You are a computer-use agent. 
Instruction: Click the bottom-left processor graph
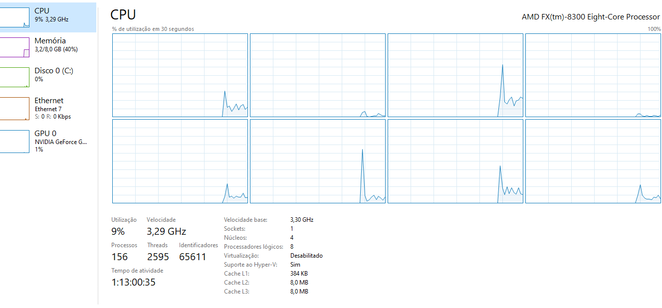click(x=180, y=161)
